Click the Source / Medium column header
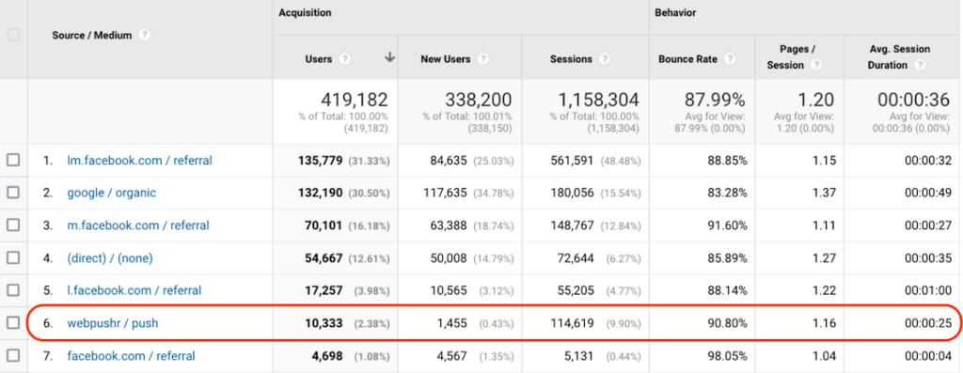Viewport: 963px width, 373px height. pos(92,35)
